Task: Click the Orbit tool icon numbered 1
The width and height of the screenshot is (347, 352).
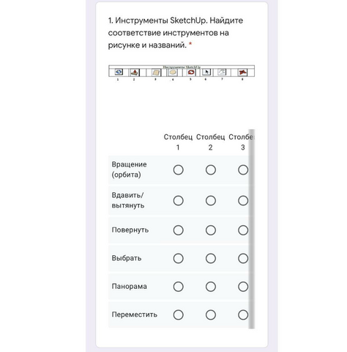Action: (119, 72)
